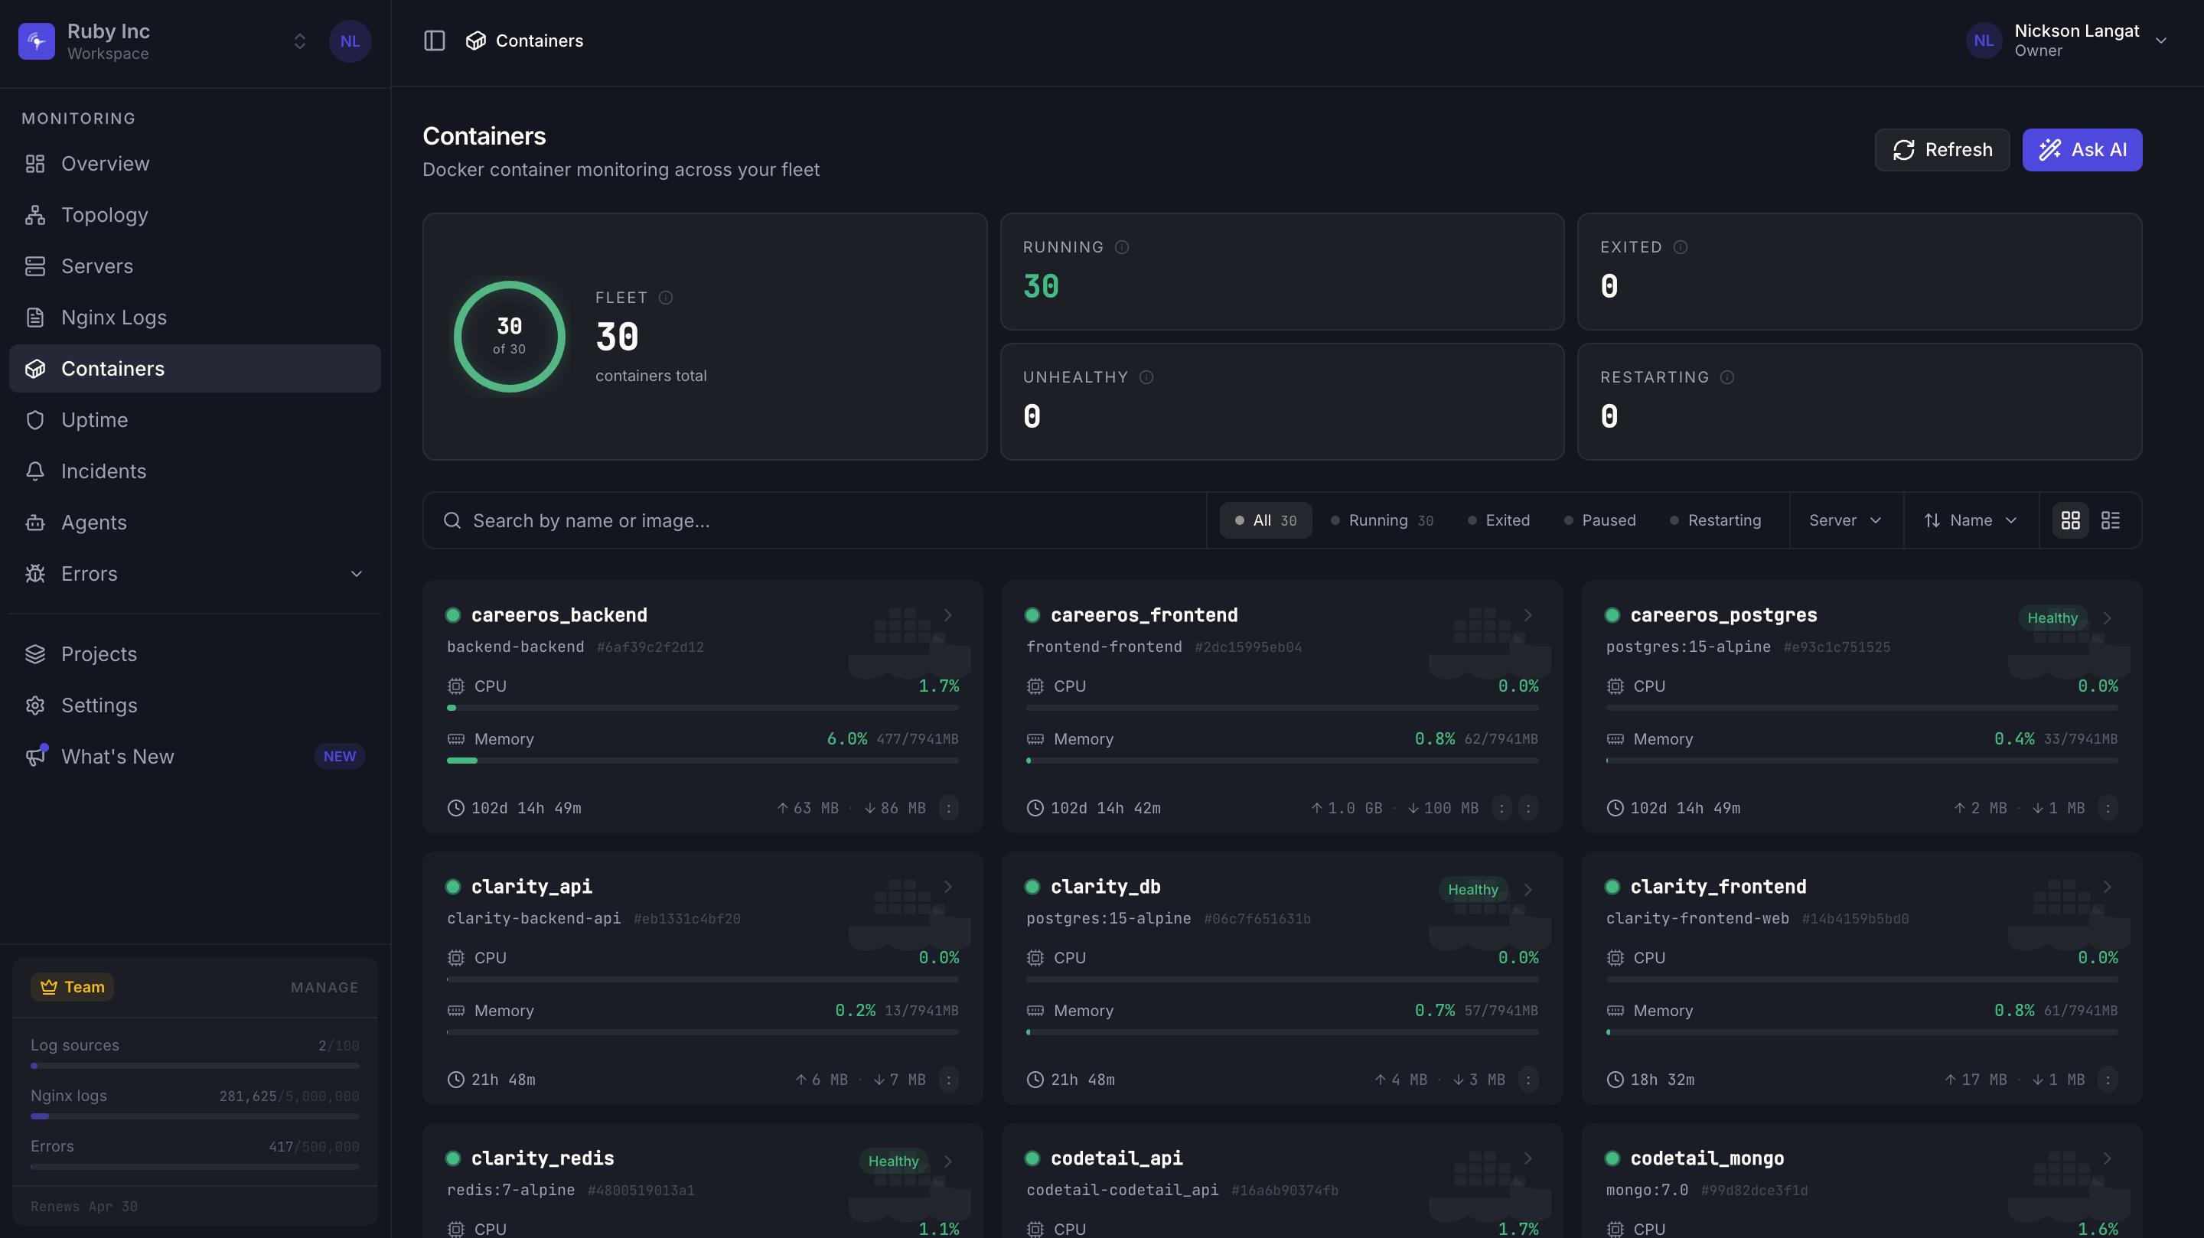Image resolution: width=2204 pixels, height=1238 pixels.
Task: Click the Incidents bell icon
Action: (35, 471)
